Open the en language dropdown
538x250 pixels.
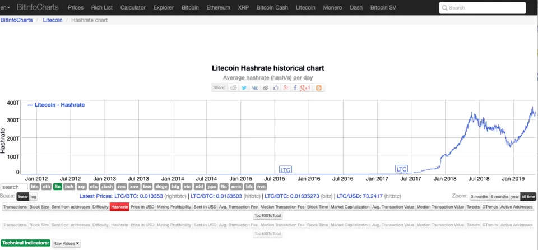(x=5, y=7)
